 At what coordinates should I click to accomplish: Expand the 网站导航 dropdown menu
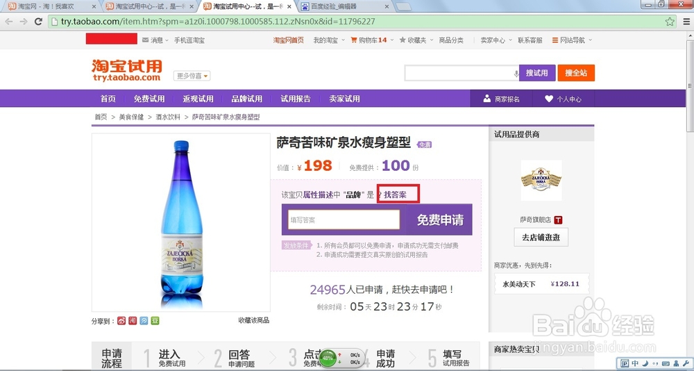point(573,40)
